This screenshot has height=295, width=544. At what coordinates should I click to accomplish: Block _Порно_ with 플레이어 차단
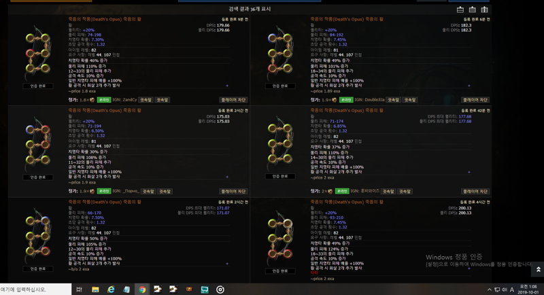[x=233, y=192]
